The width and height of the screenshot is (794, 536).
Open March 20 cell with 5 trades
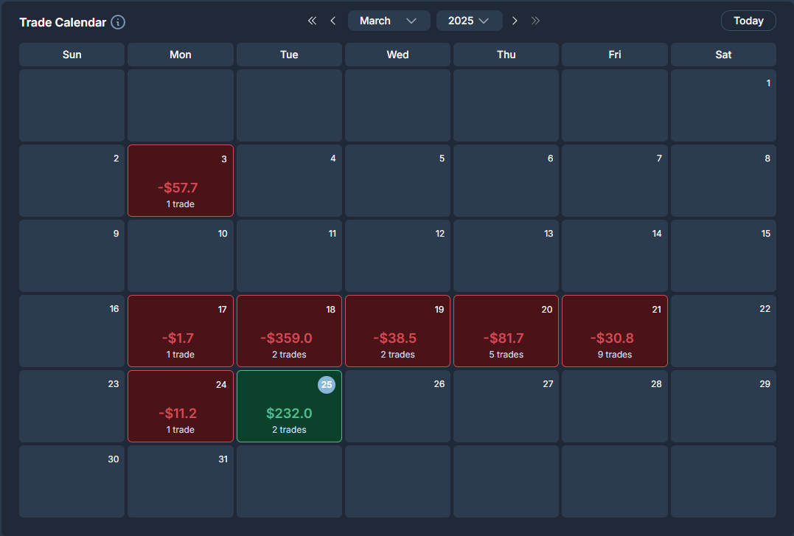pyautogui.click(x=506, y=331)
